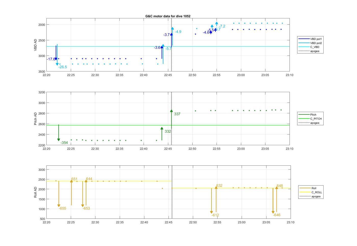Click the '-4.9' VBD annotation
This screenshot has width=357, height=246.
point(178,32)
